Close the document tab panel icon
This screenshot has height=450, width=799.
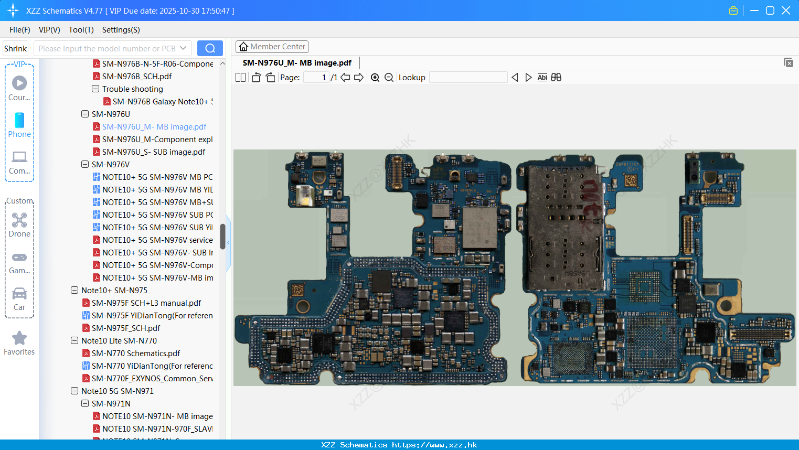pyautogui.click(x=789, y=62)
